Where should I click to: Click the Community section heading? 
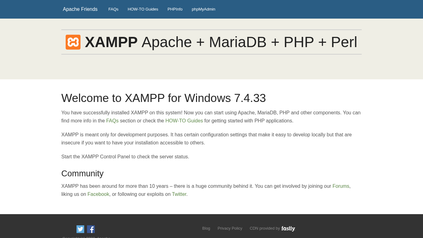tap(82, 174)
